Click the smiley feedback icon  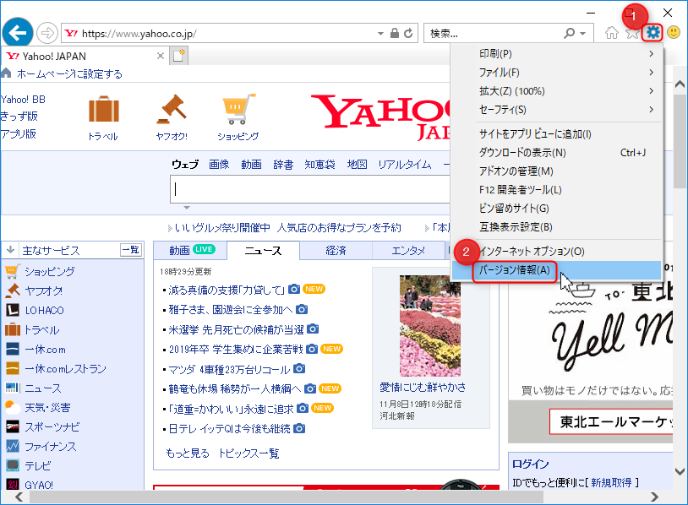(x=674, y=32)
